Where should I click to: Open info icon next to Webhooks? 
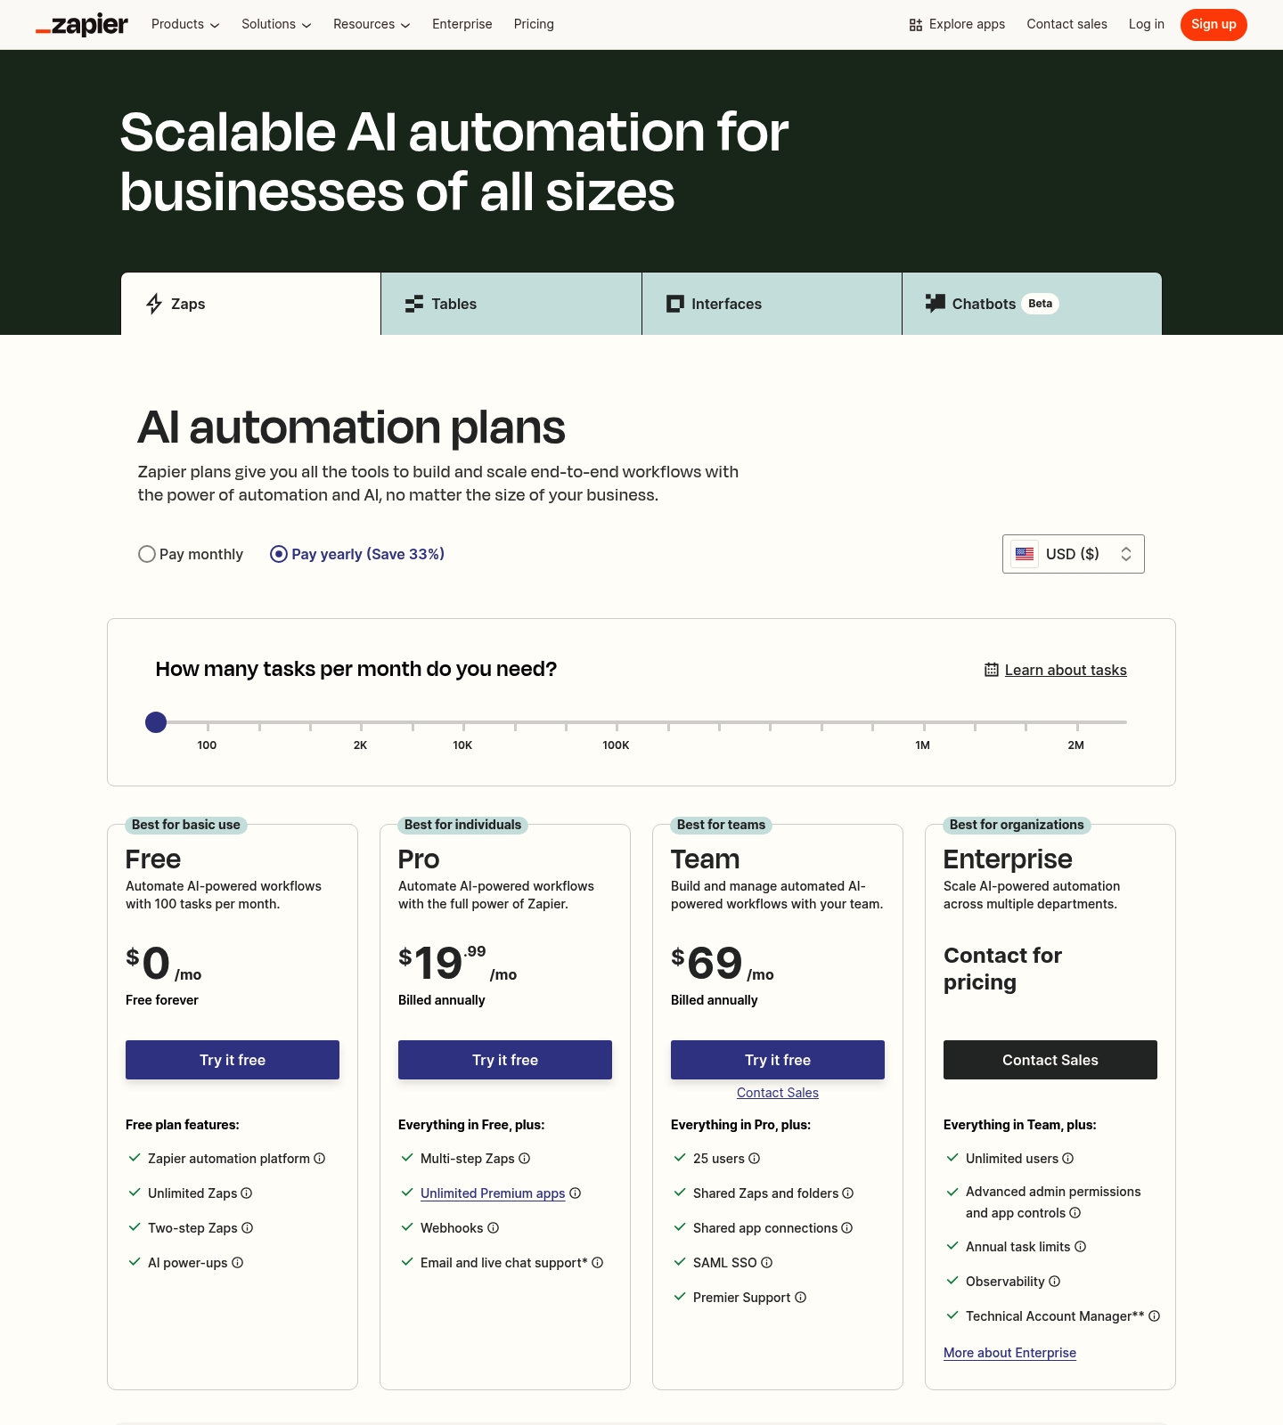click(494, 1228)
